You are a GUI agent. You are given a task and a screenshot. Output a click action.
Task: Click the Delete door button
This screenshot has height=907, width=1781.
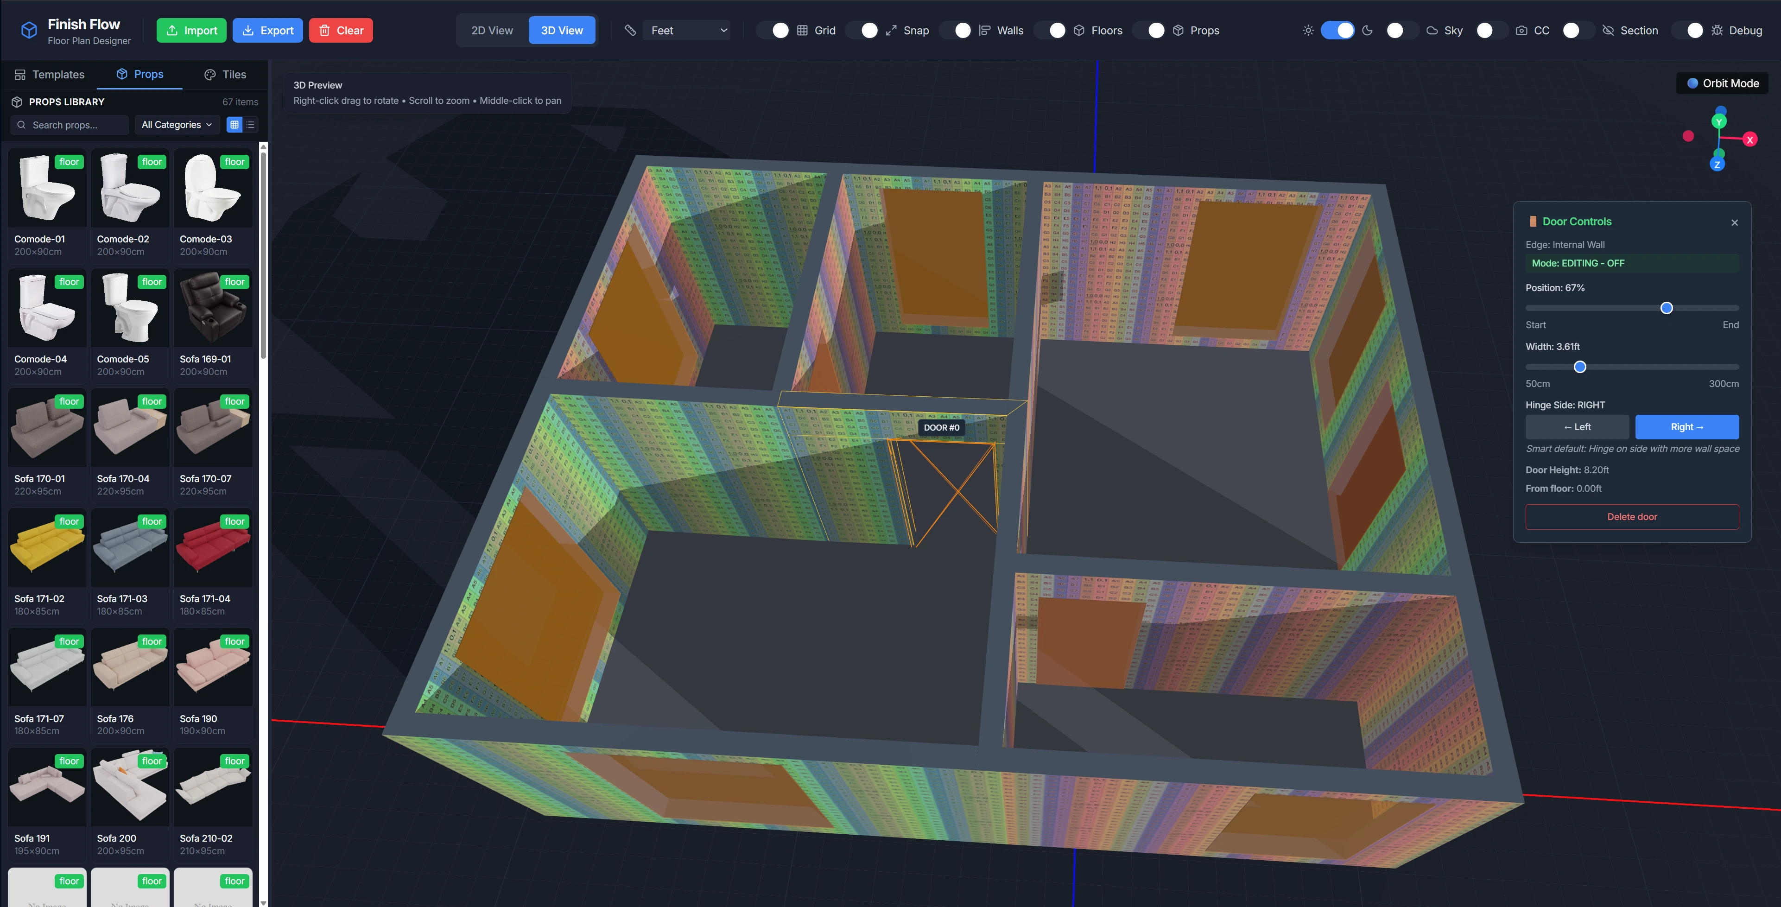click(x=1632, y=516)
